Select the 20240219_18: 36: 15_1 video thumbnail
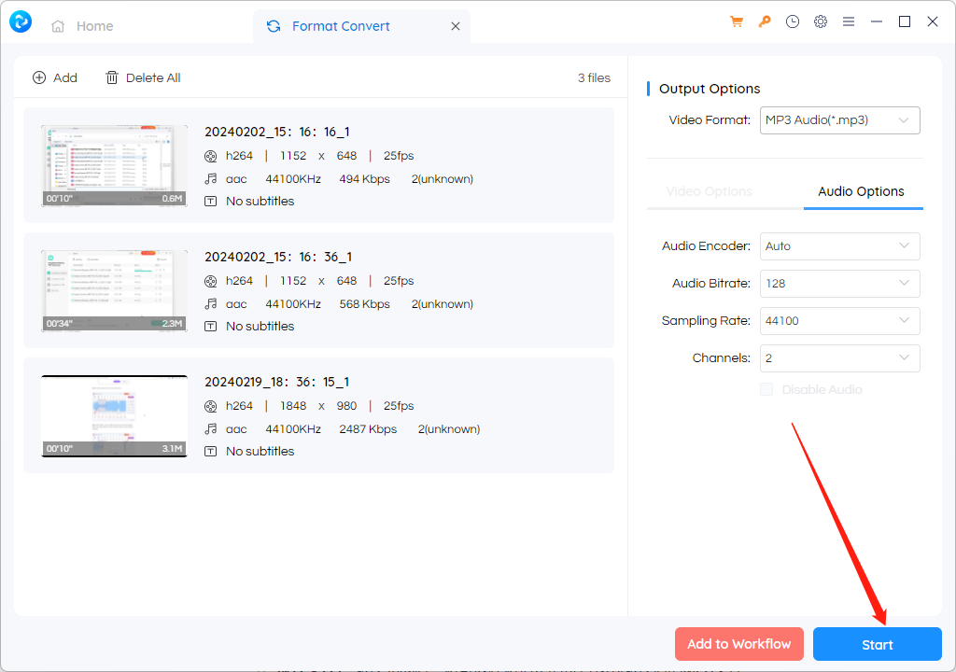This screenshot has height=672, width=956. click(x=114, y=416)
